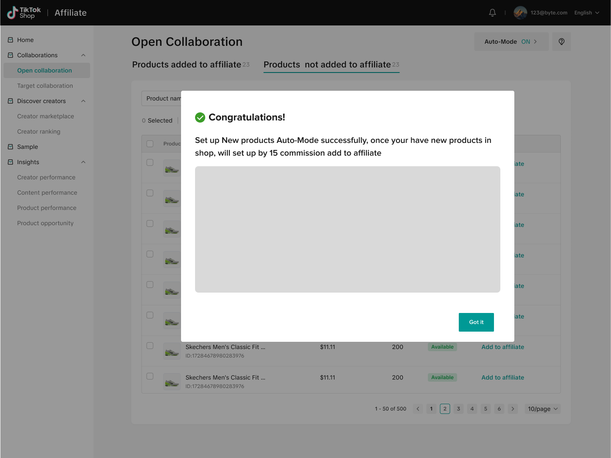611x458 pixels.
Task: Open the notifications bell
Action: pos(492,13)
